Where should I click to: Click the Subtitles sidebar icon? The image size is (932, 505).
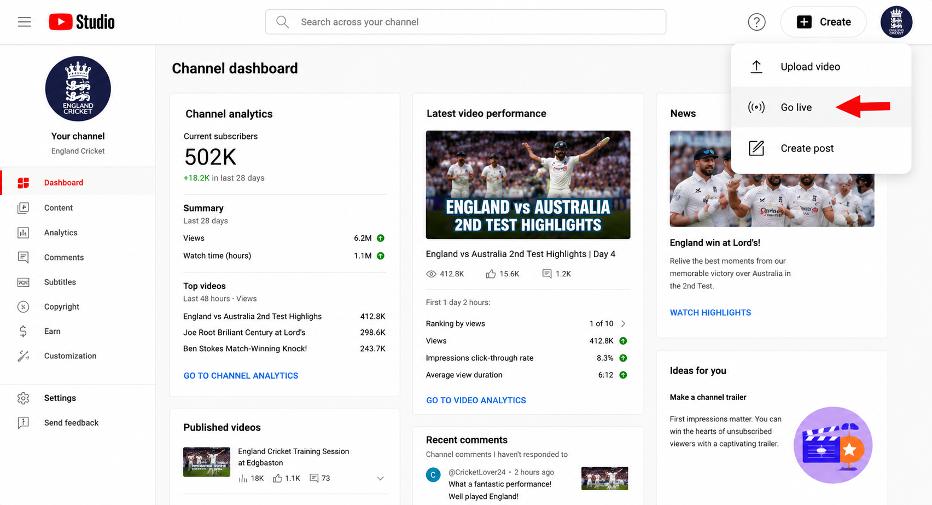pos(23,282)
